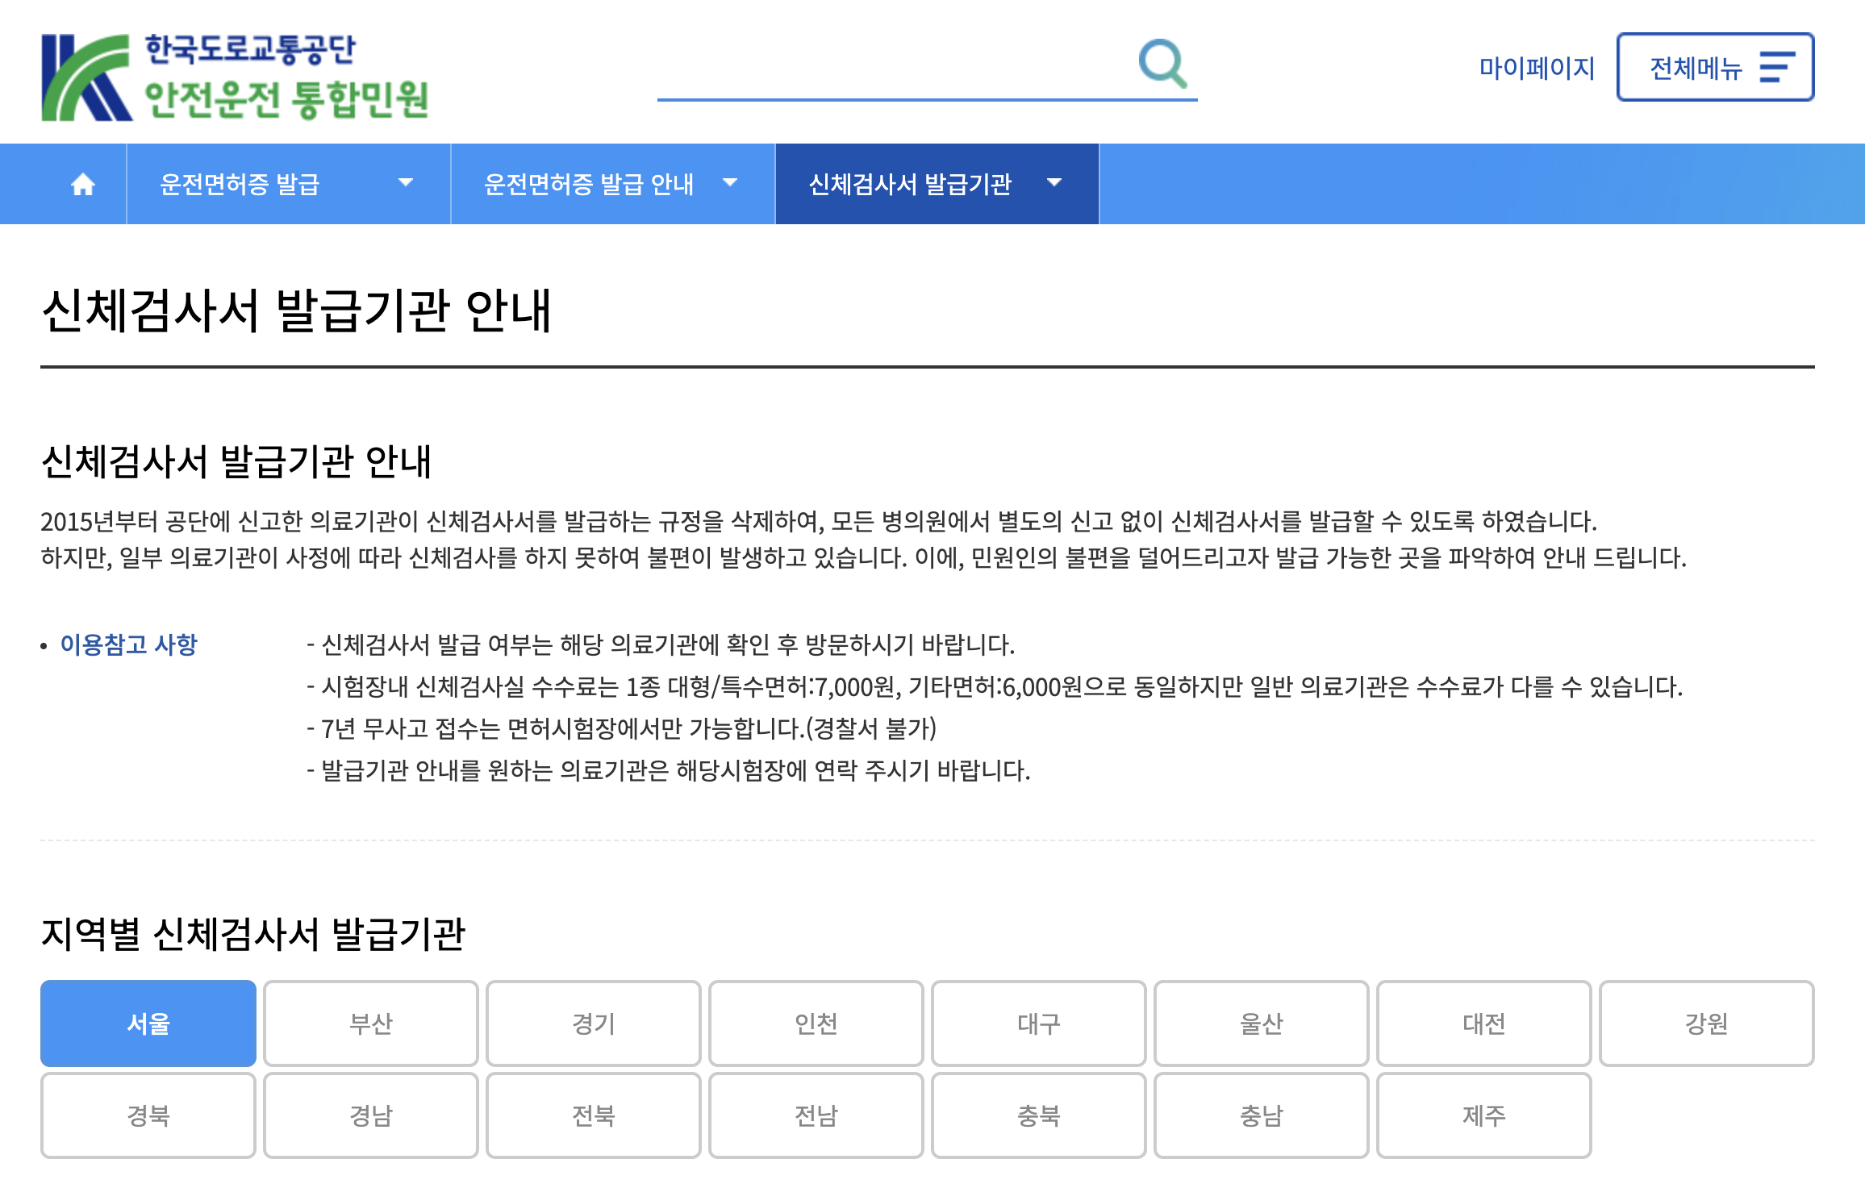Viewport: 1865px width, 1184px height.
Task: Select the 제주 region button
Action: click(x=1484, y=1115)
